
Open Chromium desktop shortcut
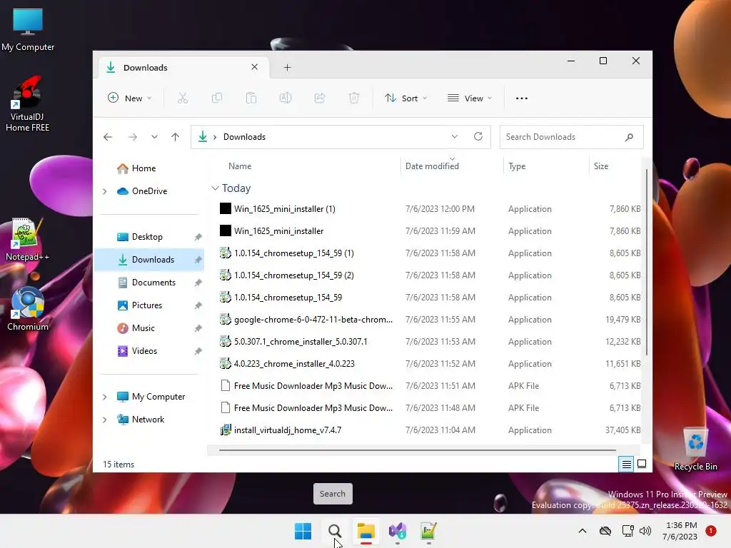tap(28, 308)
